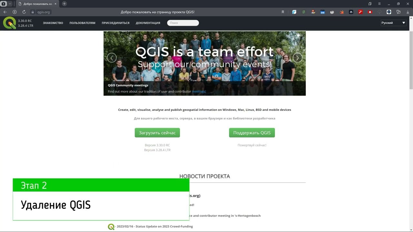Open 'Status Update on 2023 Crowd-Funding' news
Image resolution: width=413 pixels, height=232 pixels.
coord(164,227)
